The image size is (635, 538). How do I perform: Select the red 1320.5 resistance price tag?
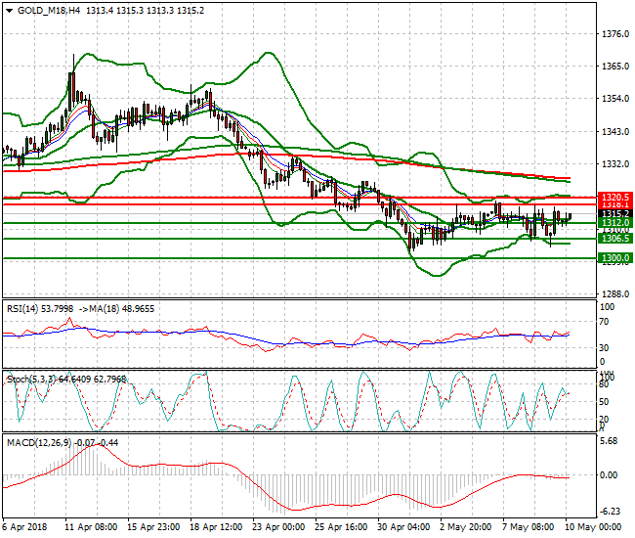(x=614, y=197)
